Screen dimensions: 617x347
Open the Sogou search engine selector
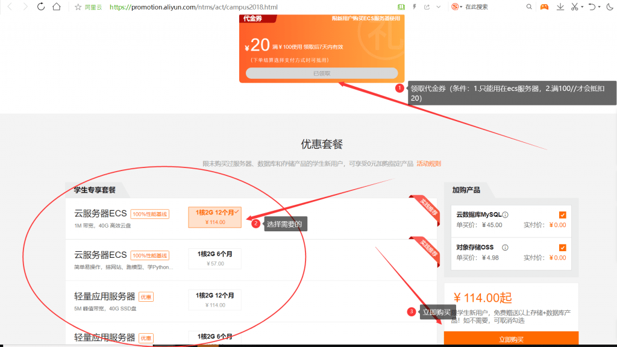click(x=457, y=7)
